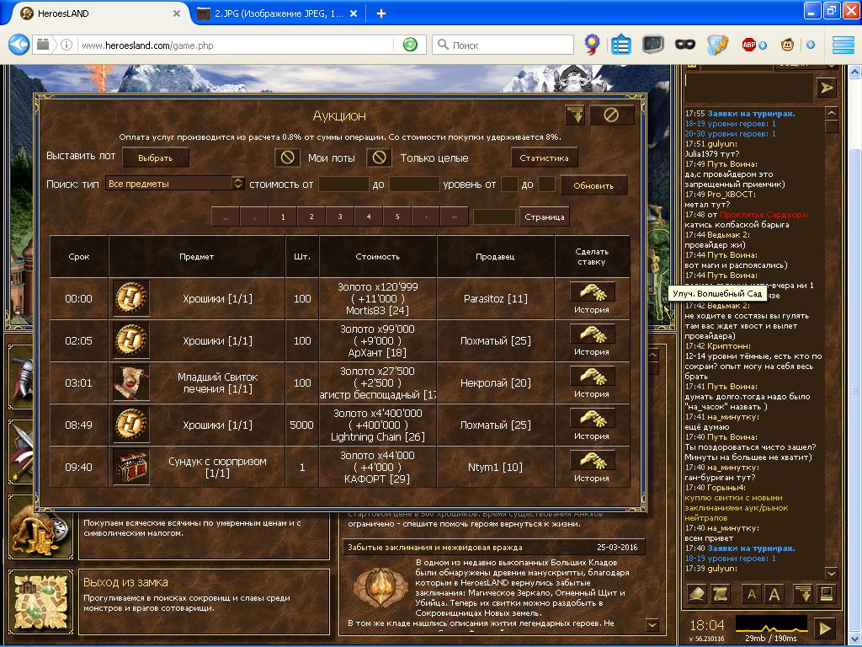The image size is (862, 647).
Task: Click the eraser icon to clear chat
Action: tap(696, 594)
